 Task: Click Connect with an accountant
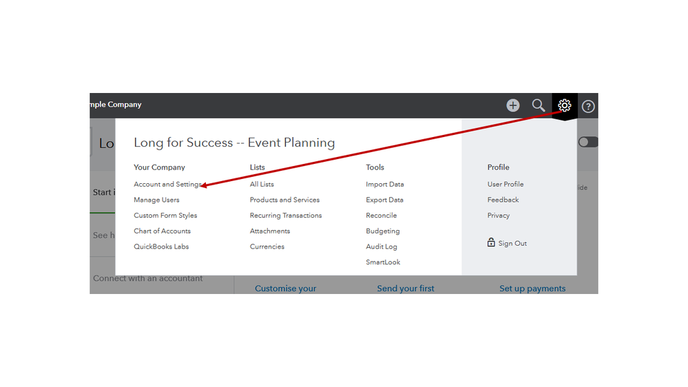coord(148,279)
